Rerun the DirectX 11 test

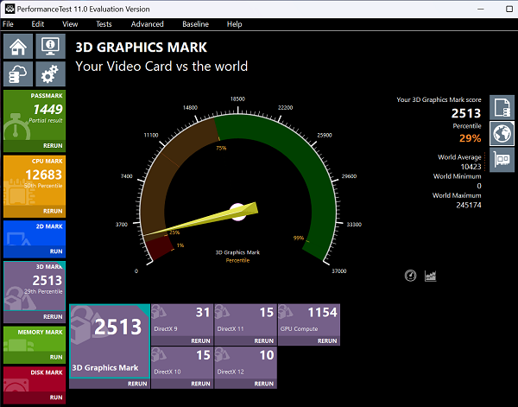(263, 340)
